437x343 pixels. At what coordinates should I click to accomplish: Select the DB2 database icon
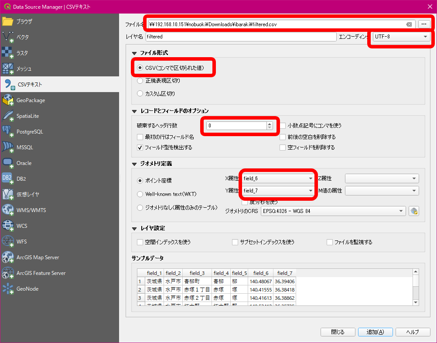[x=8, y=178]
